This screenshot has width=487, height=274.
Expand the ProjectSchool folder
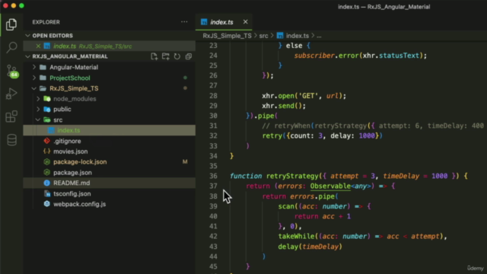point(69,78)
